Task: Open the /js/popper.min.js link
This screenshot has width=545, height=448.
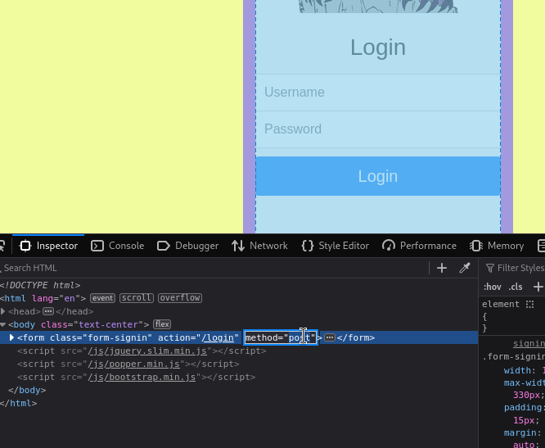Action: [x=134, y=364]
